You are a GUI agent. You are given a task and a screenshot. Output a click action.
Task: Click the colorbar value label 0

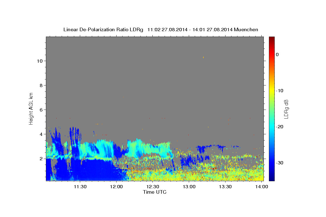click(x=277, y=55)
